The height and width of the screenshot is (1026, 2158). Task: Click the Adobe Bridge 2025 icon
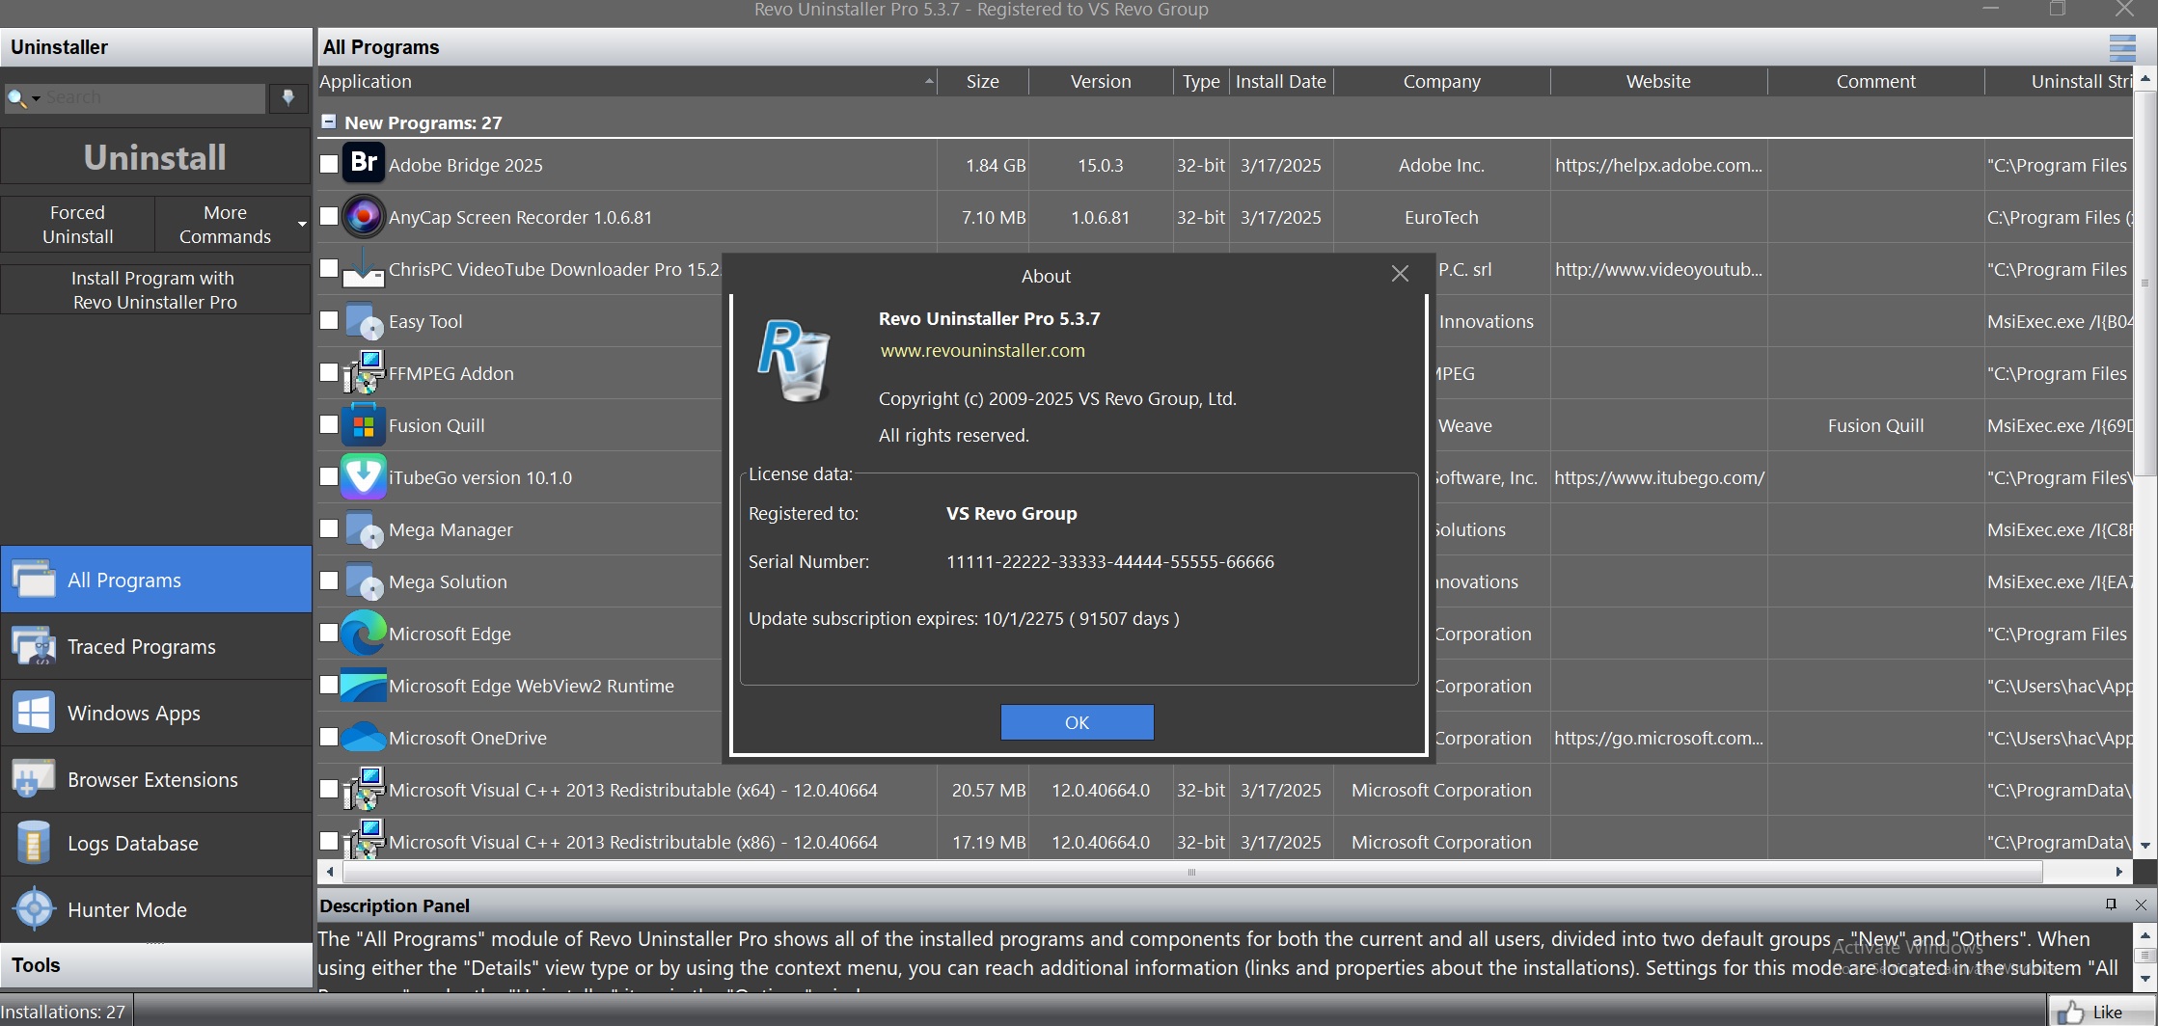pos(364,164)
